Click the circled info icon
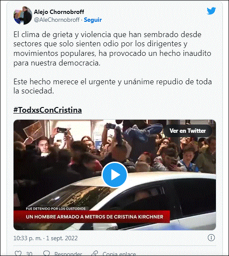The image size is (229, 256). pos(211,238)
